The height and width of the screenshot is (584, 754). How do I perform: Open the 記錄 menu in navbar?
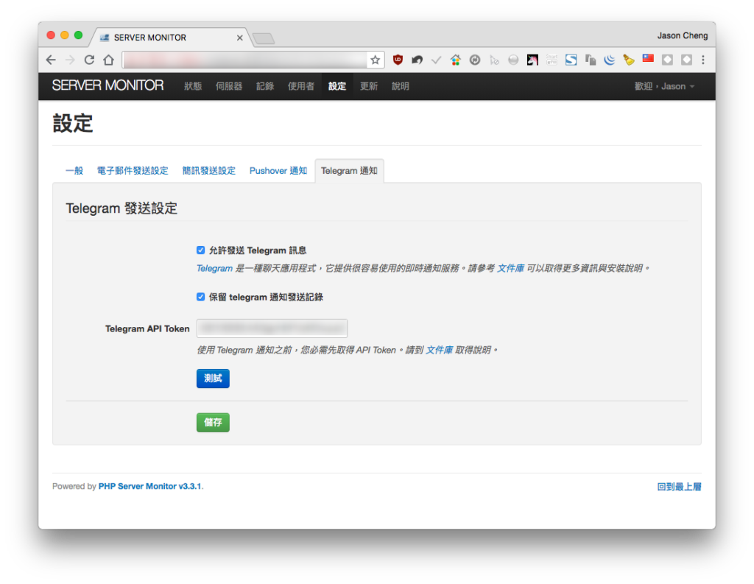(x=265, y=87)
